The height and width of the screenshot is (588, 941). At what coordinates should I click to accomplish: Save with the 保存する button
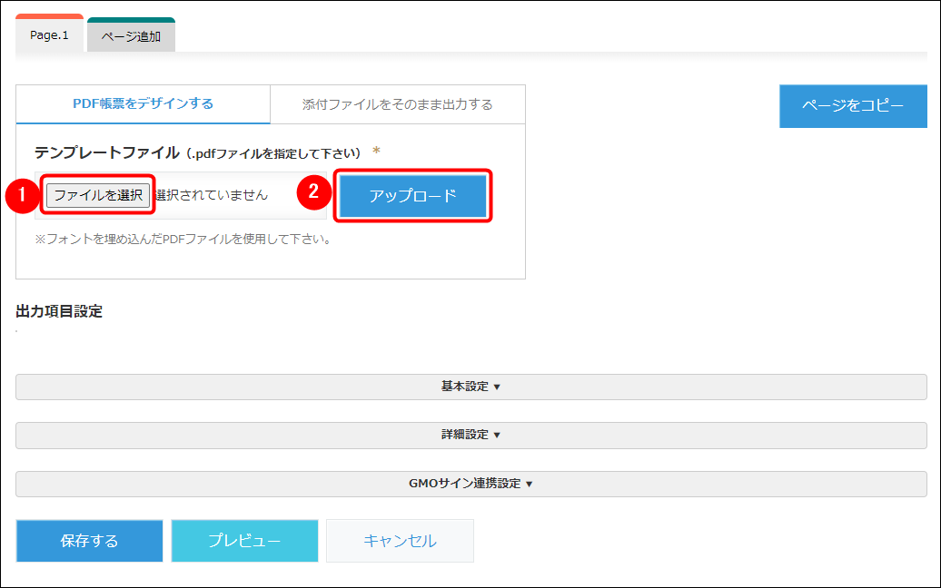[x=89, y=541]
